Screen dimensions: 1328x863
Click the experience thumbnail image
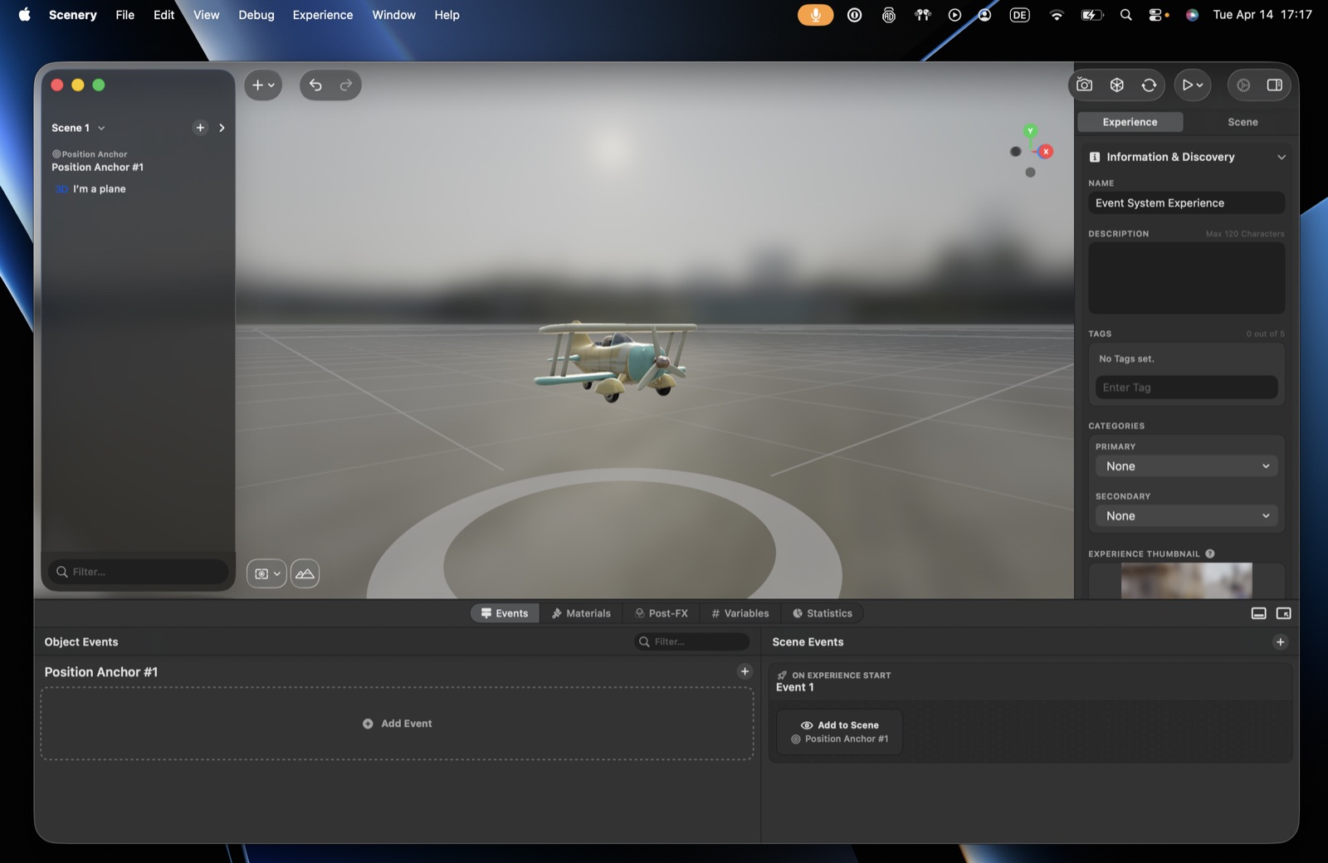(1186, 580)
